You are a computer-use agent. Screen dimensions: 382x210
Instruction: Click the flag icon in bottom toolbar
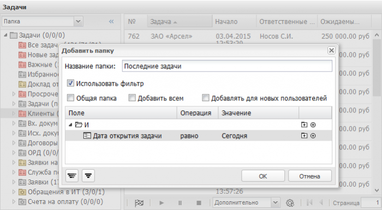coord(139,203)
